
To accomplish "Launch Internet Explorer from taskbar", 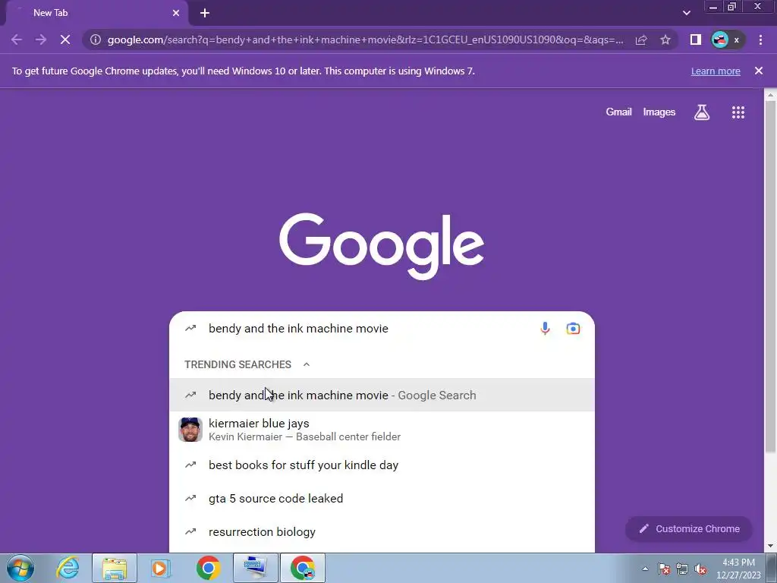I will click(x=68, y=568).
